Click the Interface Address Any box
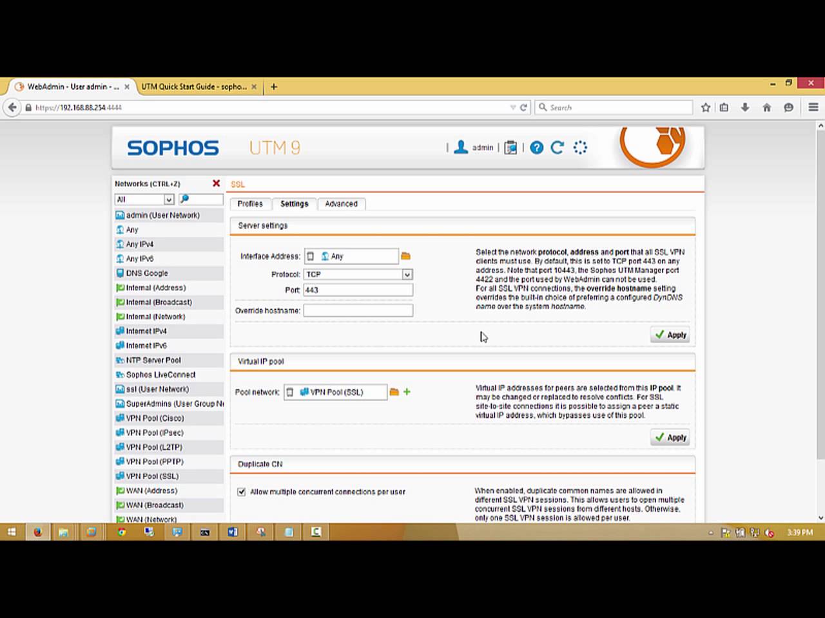 (351, 256)
